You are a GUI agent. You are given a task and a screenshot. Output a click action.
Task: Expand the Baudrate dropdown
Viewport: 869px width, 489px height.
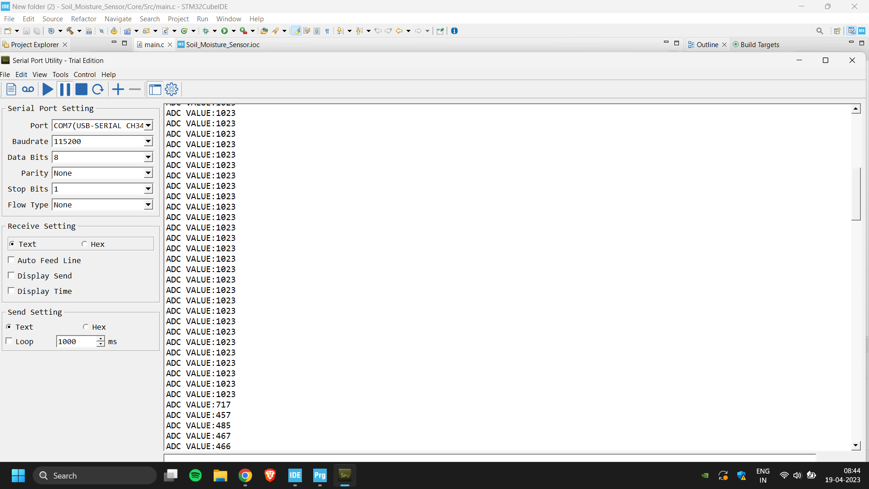click(x=148, y=141)
